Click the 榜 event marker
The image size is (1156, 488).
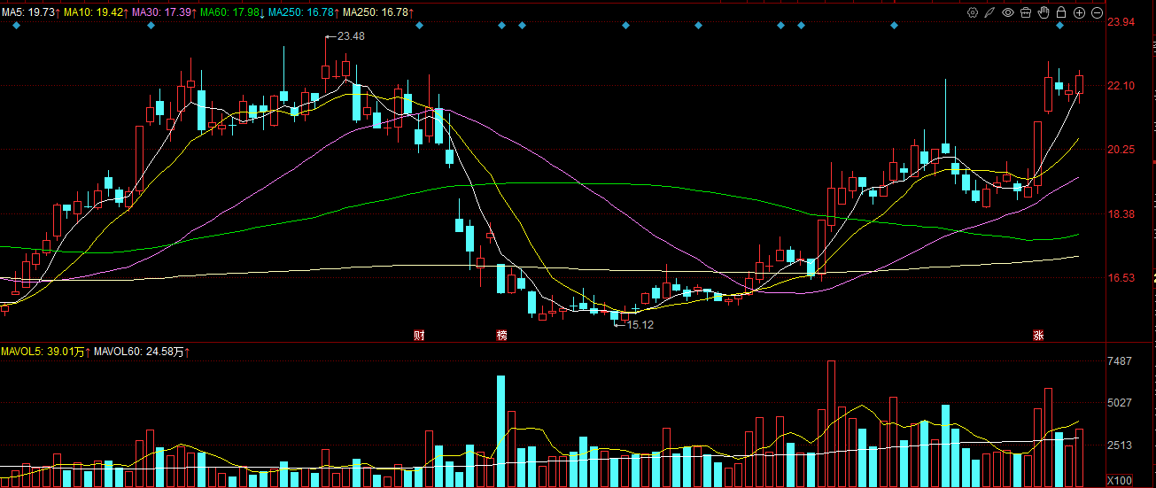(x=502, y=336)
